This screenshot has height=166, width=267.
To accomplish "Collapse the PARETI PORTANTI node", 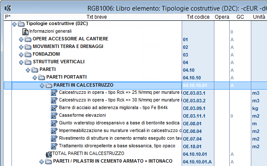I will point(35,78).
